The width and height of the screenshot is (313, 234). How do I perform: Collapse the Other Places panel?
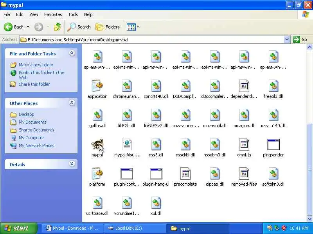pyautogui.click(x=72, y=103)
